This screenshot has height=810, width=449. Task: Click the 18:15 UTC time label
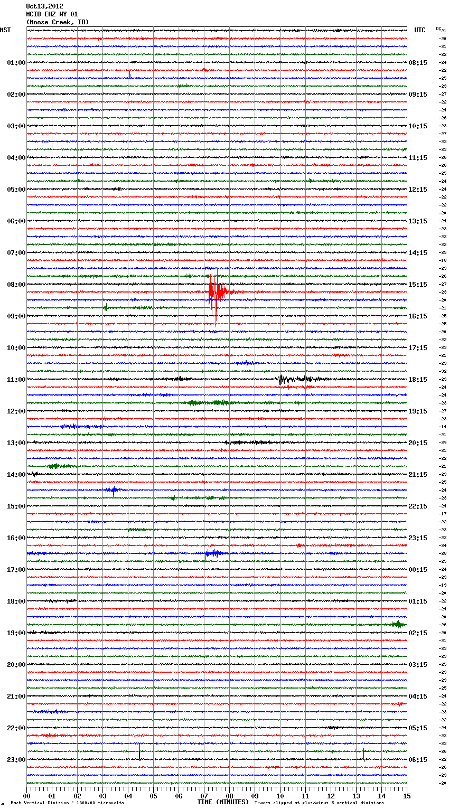(418, 380)
